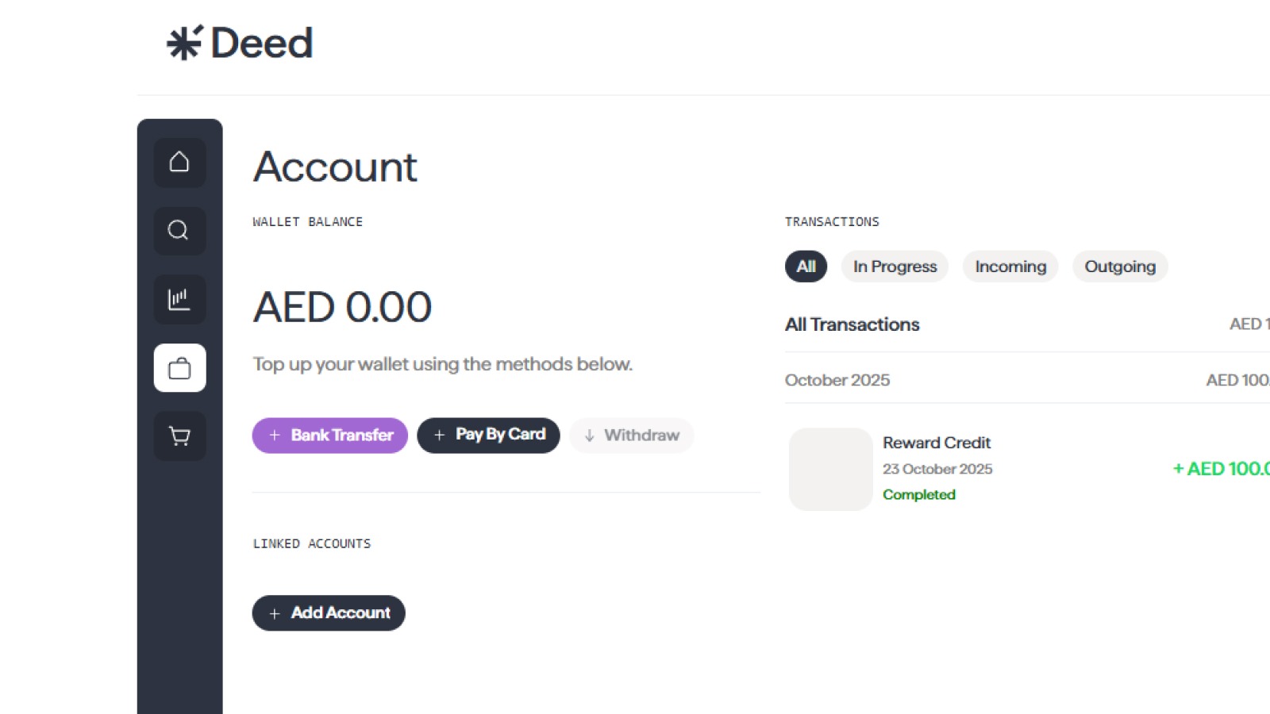Viewport: 1270px width, 714px height.
Task: Start a Bank Transfer top-up
Action: pyautogui.click(x=329, y=435)
